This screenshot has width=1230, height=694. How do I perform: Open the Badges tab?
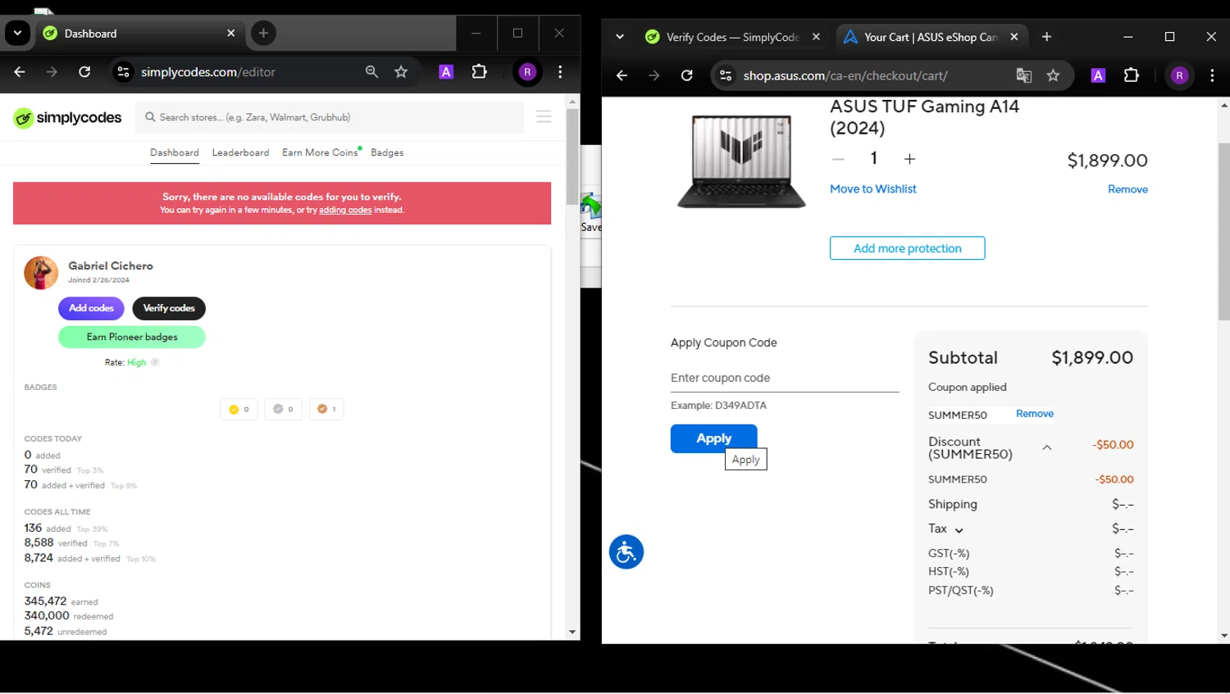click(x=387, y=153)
